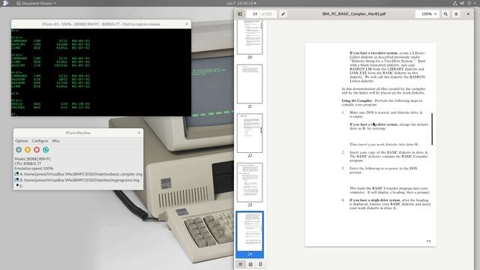Switch sidebar to thumbnails grid view
The height and width of the screenshot is (270, 480).
tap(240, 264)
